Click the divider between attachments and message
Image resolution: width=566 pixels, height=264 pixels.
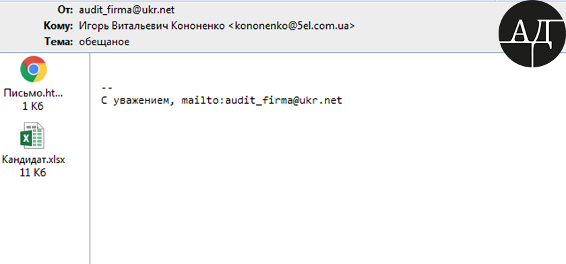click(90, 158)
